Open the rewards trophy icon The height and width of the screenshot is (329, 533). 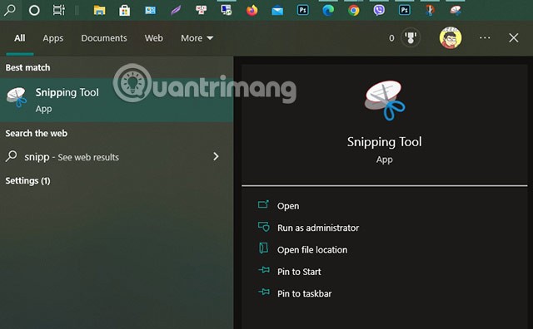(x=411, y=37)
